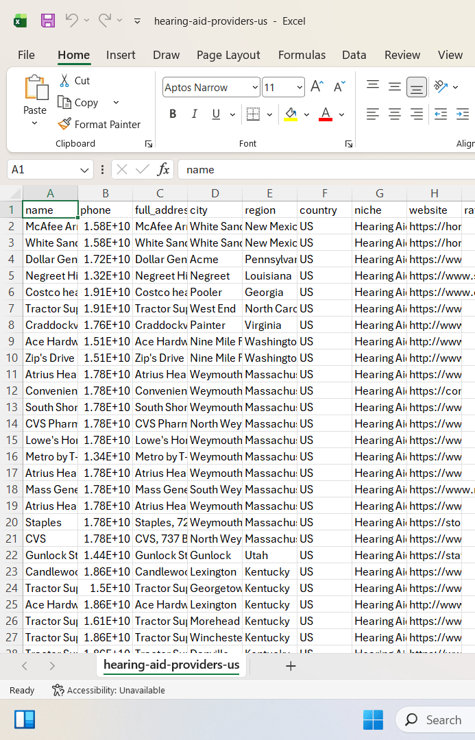Align text left

(x=373, y=114)
